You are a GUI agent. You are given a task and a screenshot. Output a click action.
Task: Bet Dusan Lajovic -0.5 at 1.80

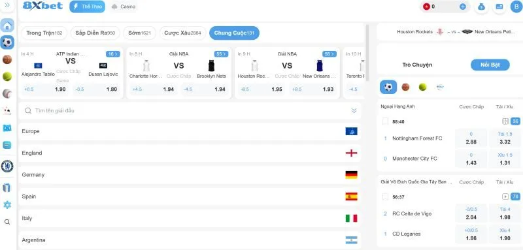coord(96,89)
